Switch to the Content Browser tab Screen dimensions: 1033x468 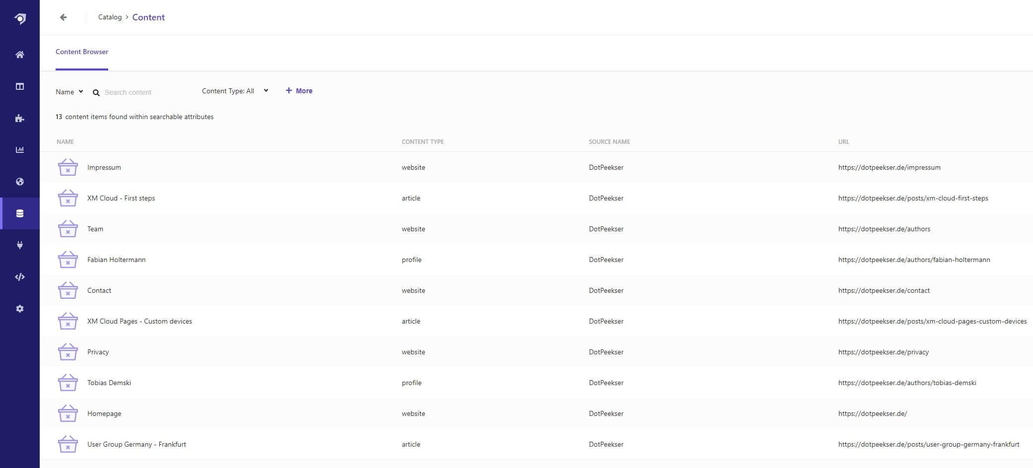(82, 52)
